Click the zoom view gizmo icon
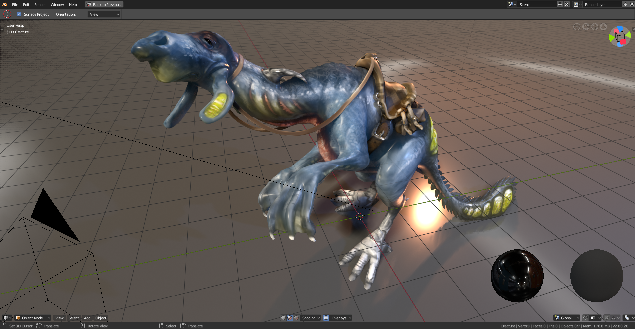 click(x=603, y=27)
